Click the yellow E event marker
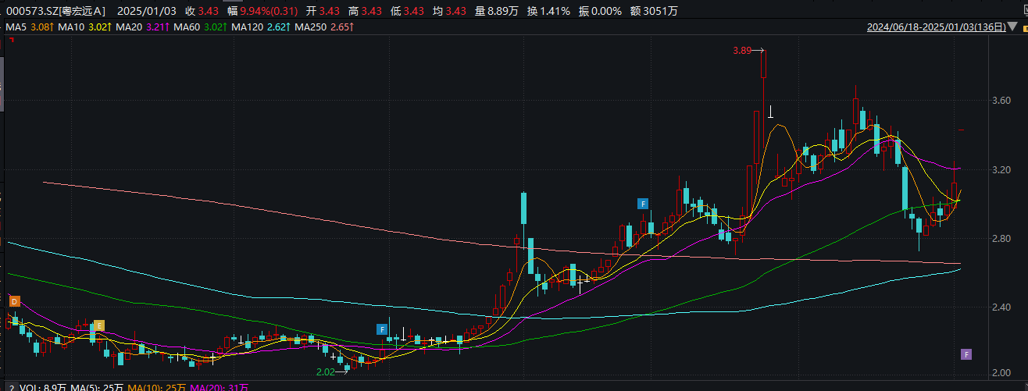1028x391 pixels. click(x=99, y=325)
